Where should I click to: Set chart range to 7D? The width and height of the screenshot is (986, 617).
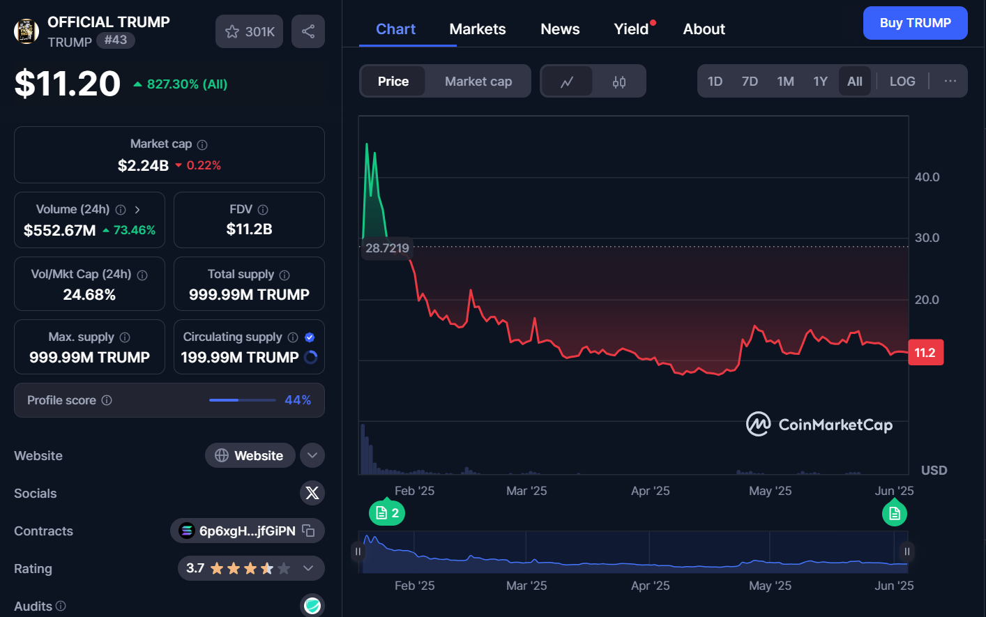tap(750, 82)
